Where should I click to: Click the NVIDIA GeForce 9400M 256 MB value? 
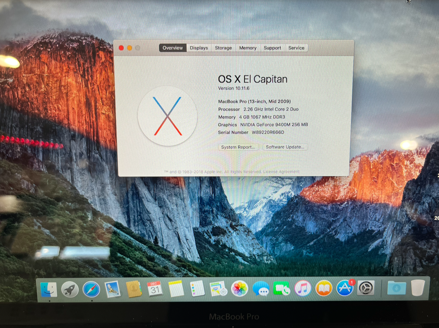tap(274, 125)
